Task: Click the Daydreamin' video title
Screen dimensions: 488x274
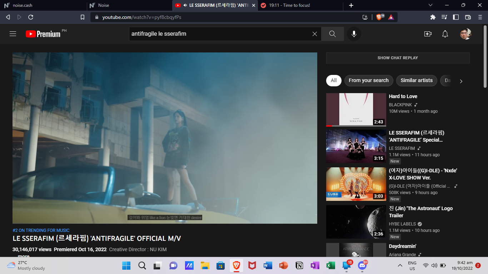Action: tap(403, 246)
